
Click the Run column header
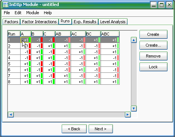point(14,34)
